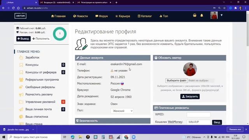Click the Пополнить button
The height and width of the screenshot is (140, 249).
(x=41, y=38)
